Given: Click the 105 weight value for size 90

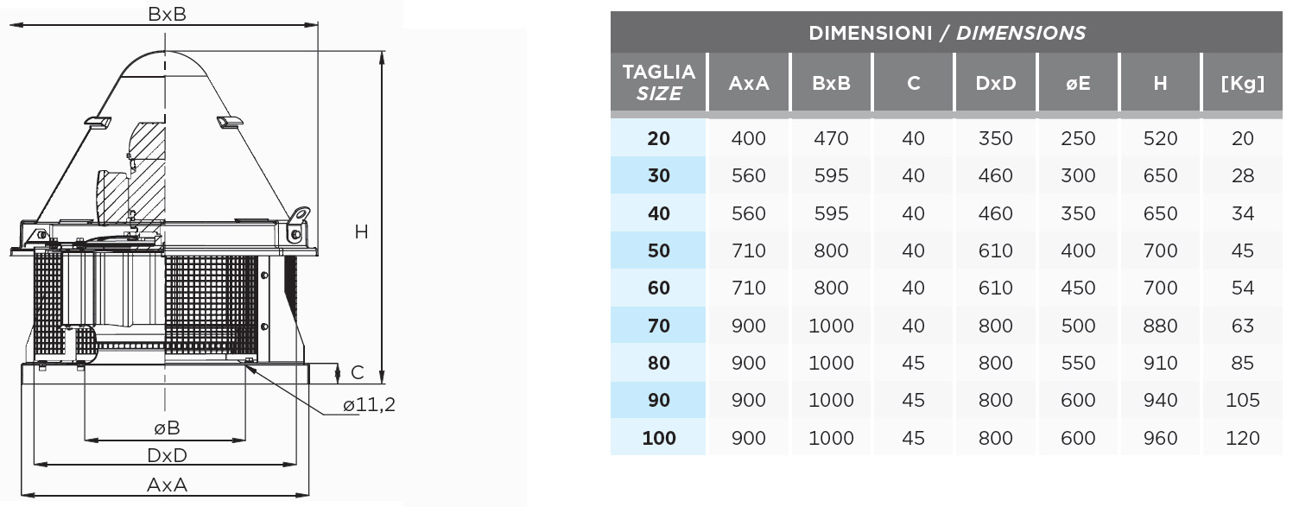Looking at the screenshot, I should 1242,400.
